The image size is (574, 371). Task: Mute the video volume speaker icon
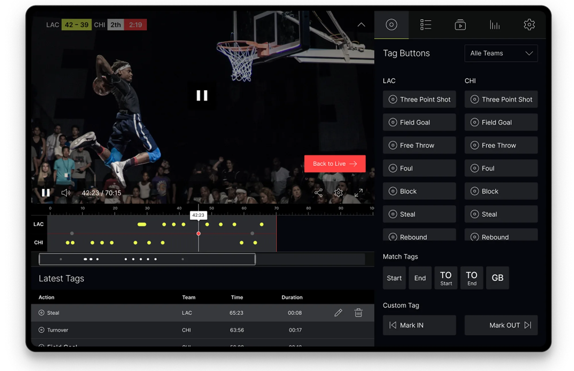[66, 193]
